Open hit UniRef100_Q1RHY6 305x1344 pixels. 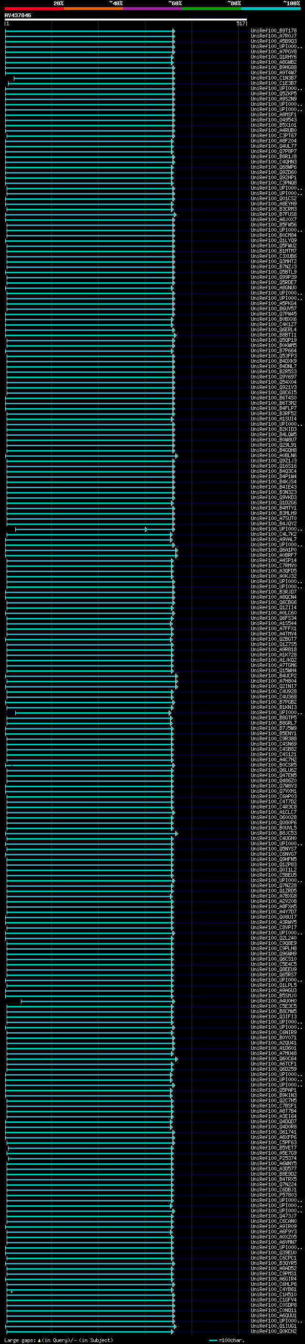pyautogui.click(x=274, y=57)
